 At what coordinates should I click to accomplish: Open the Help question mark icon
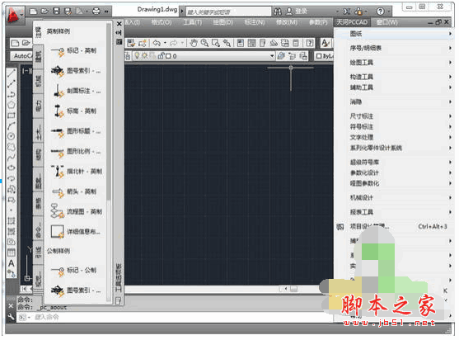(380, 12)
